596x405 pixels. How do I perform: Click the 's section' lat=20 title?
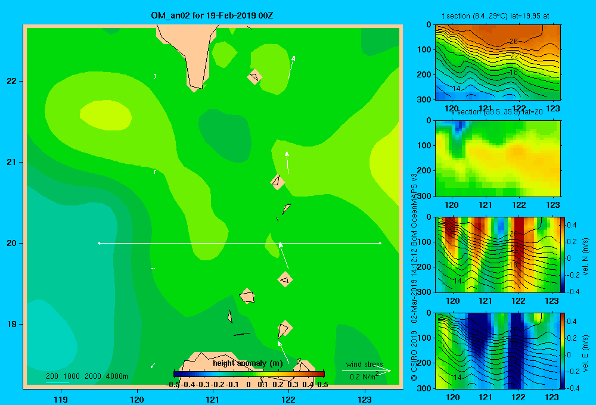click(x=497, y=112)
